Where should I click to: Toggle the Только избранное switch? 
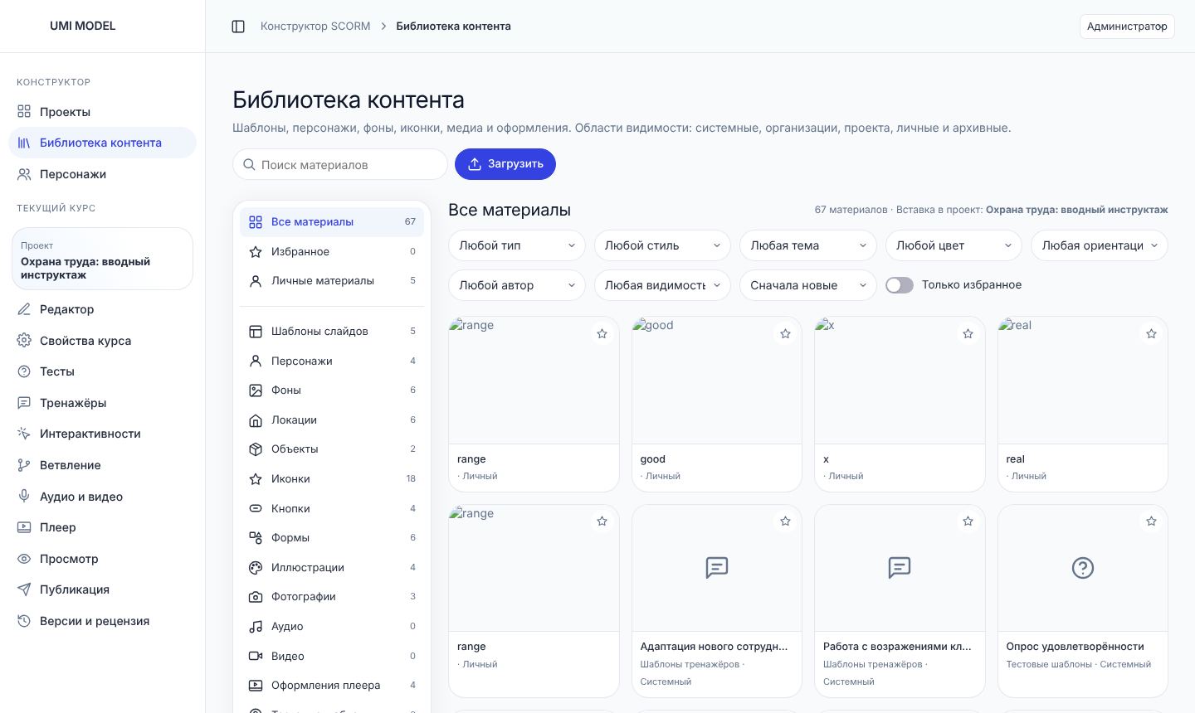click(x=900, y=285)
